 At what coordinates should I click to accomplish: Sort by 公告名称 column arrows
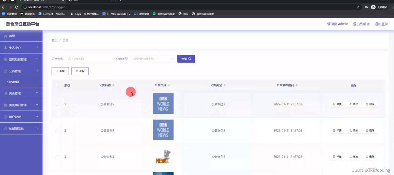(113, 85)
